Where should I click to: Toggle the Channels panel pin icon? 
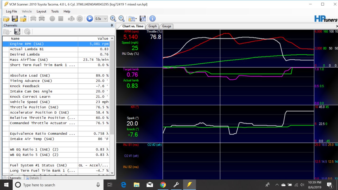tap(112, 25)
